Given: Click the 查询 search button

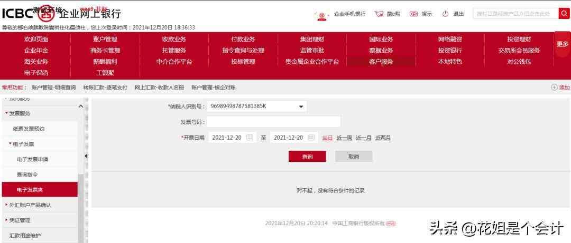Looking at the screenshot, I should point(307,157).
